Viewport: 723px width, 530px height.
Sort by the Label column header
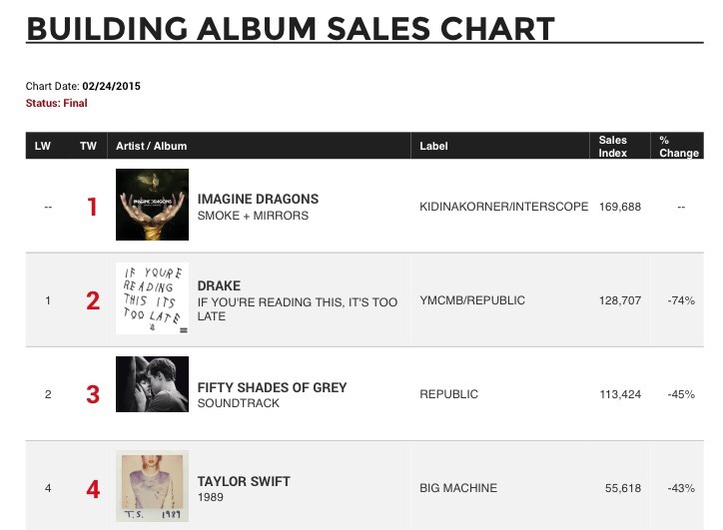click(433, 146)
